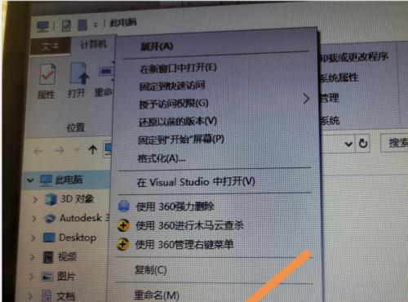408x302 pixels.
Task: Choose 复制(C) in the context menu
Action: coord(151,270)
